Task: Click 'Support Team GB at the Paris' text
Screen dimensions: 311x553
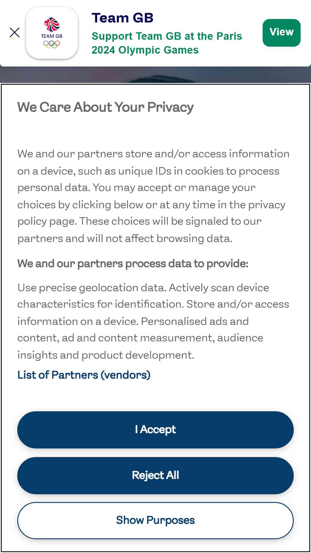Action: 167,36
